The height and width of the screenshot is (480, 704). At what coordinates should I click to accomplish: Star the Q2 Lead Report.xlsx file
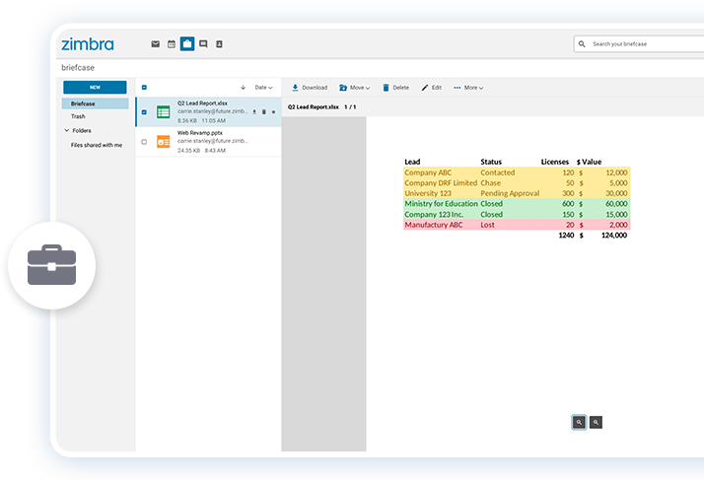tap(273, 111)
